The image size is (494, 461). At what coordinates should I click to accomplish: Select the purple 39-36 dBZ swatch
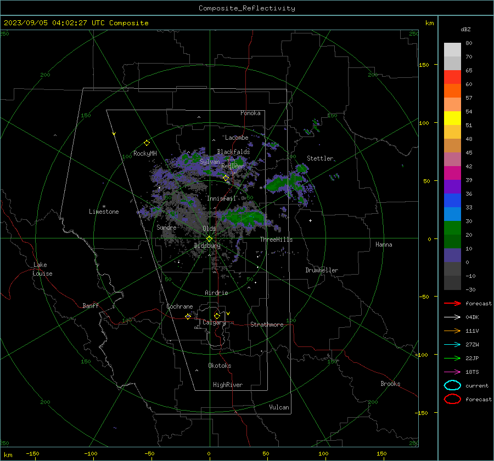coord(452,187)
